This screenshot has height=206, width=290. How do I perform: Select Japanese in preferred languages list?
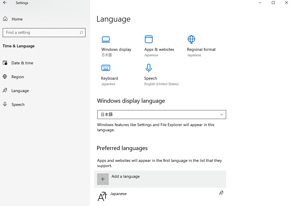tap(160, 196)
